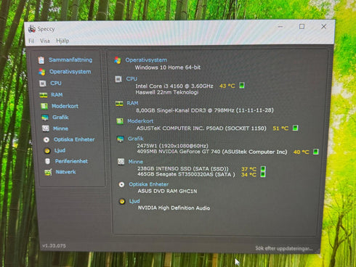This screenshot has width=356, height=267.
Task: Open Optiska Enheter from the sidebar
Action: point(74,139)
